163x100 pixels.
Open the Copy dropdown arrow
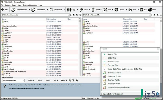pos(77,10)
